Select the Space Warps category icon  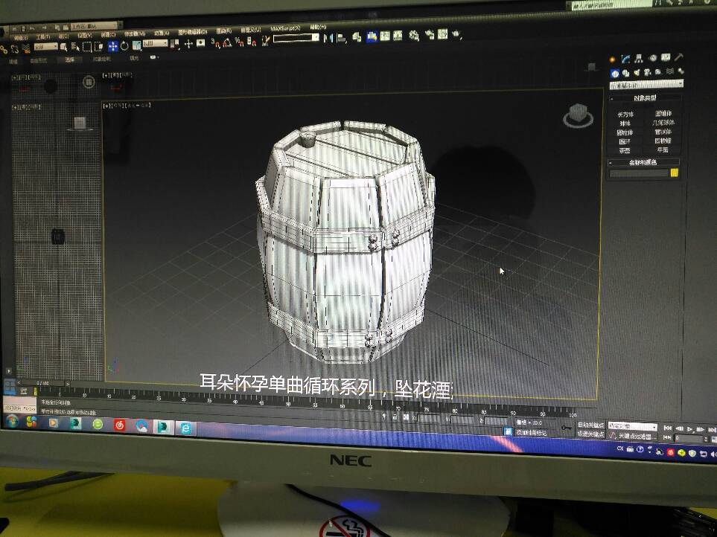[x=670, y=71]
